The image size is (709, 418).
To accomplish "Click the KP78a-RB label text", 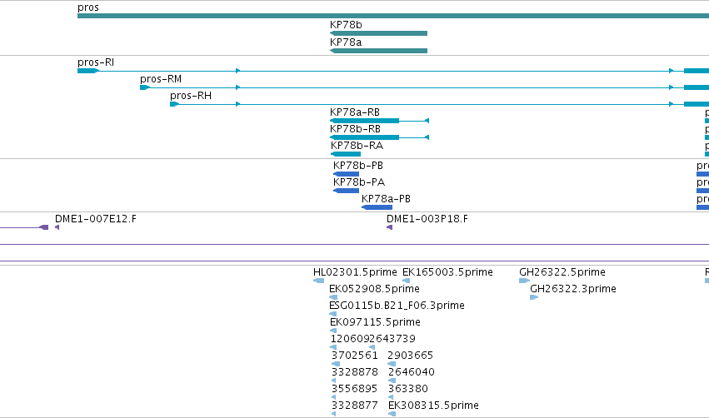I will (x=355, y=112).
